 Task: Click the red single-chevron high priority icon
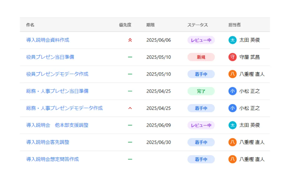pyautogui.click(x=130, y=108)
